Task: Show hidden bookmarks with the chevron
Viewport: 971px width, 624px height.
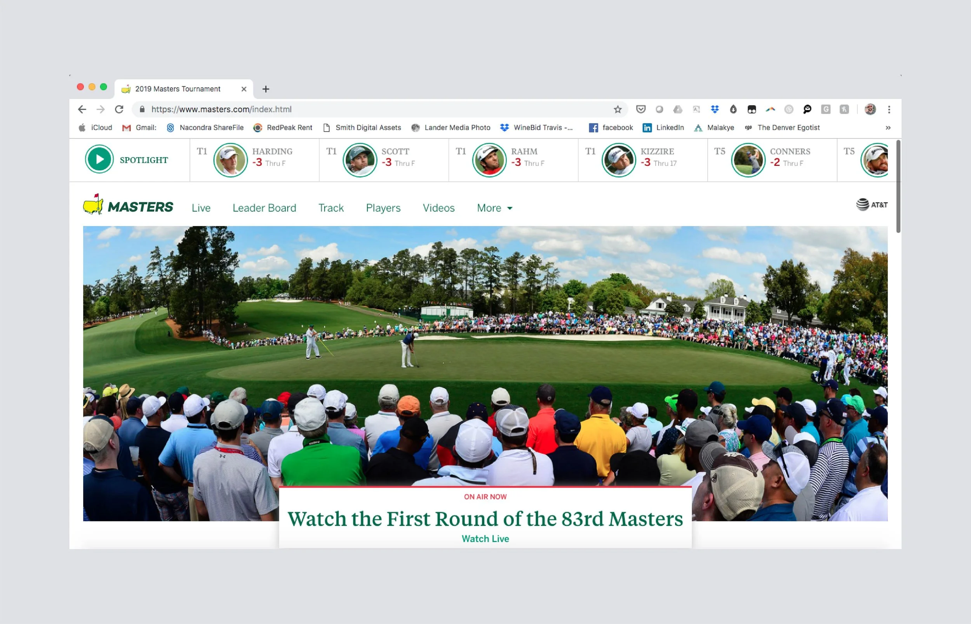Action: 887,128
